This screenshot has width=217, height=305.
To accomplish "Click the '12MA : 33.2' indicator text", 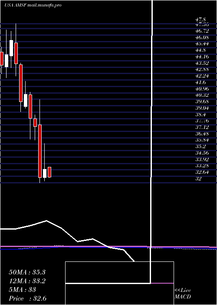I will click(27, 281).
